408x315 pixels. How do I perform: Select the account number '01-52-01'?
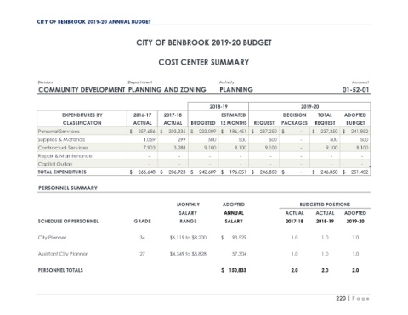click(355, 90)
